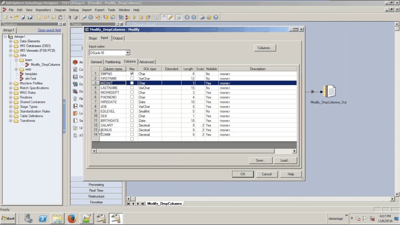Check the Key checkbox for MIDINIT
Image resolution: width=400 pixels, height=225 pixels.
[132, 83]
